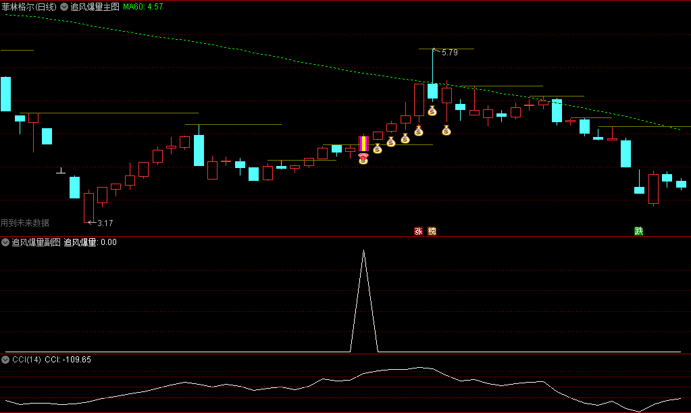
Task: Click the white ⊥ marker near the left candles
Action: point(61,170)
